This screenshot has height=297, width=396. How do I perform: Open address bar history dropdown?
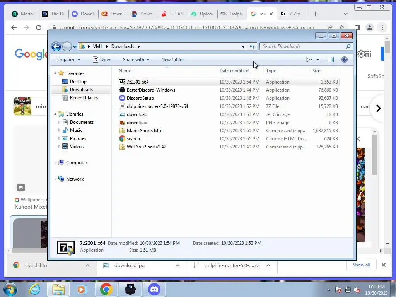(243, 46)
